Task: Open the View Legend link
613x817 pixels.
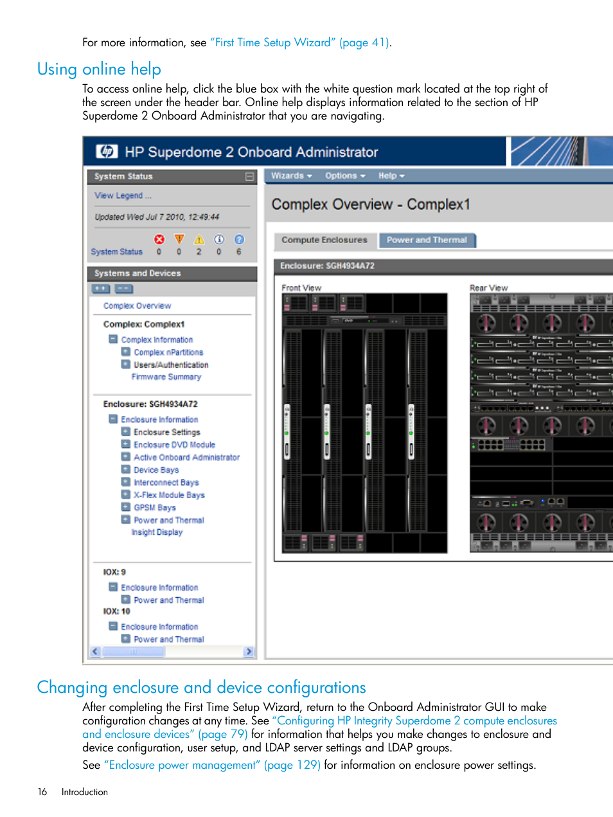Action: click(123, 195)
